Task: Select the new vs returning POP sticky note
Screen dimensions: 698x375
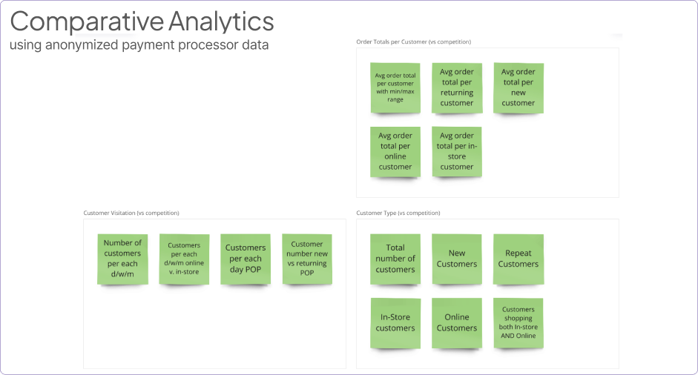Action: (x=307, y=259)
